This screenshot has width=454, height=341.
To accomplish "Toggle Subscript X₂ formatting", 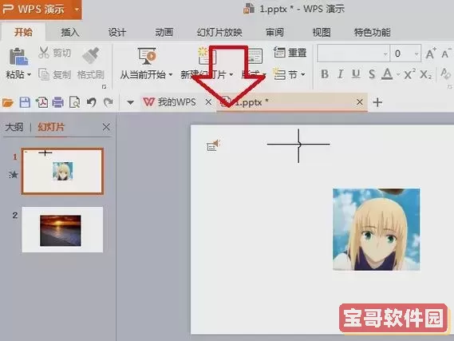I will point(425,74).
